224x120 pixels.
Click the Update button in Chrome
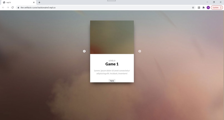point(217,7)
